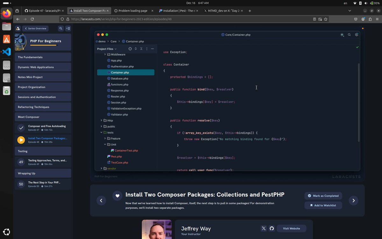382x239 pixels.
Task: Collapse the Wrapping Up section
Action: [43, 173]
